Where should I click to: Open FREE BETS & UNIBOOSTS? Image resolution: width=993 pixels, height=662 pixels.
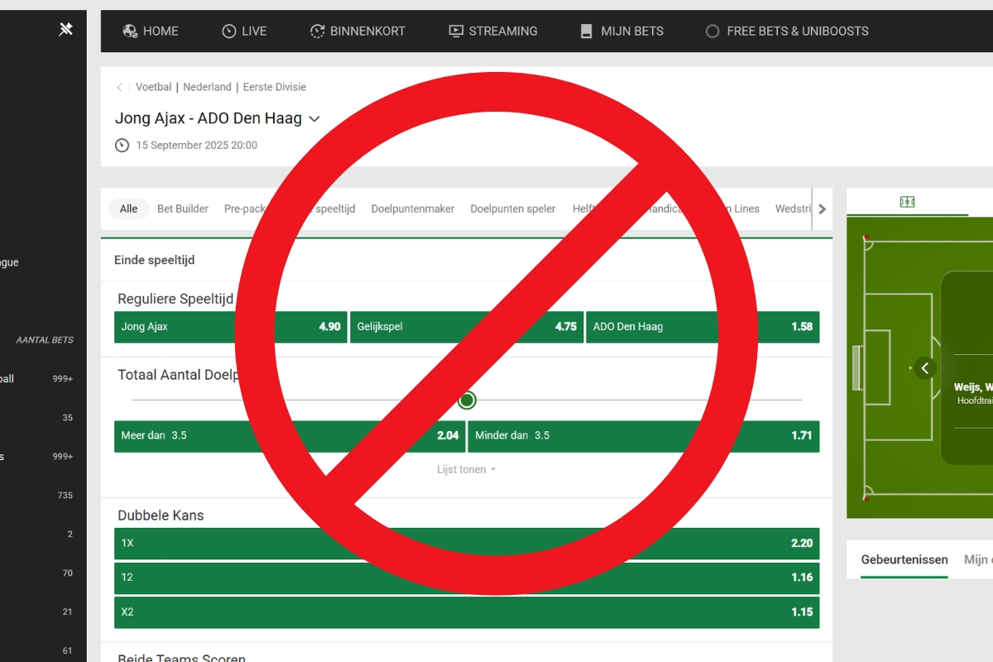click(x=787, y=31)
